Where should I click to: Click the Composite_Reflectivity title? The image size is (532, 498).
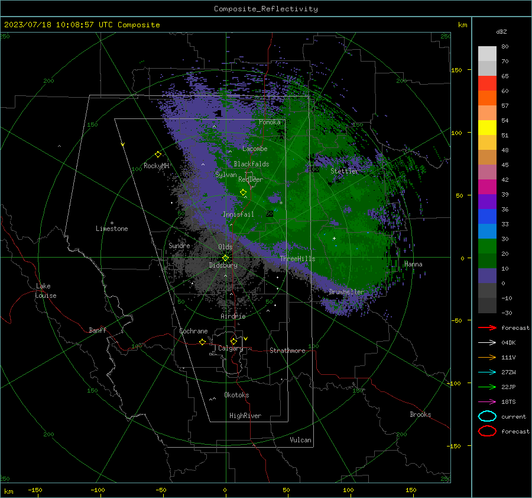266,9
